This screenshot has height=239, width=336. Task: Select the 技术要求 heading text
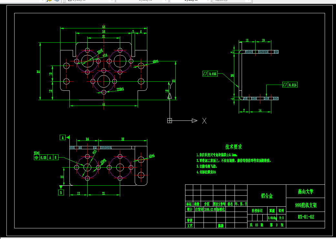(x=233, y=147)
